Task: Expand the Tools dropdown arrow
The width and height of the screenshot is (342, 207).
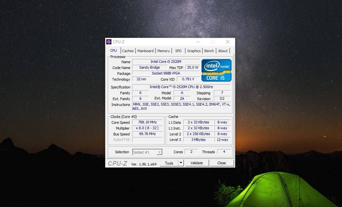Action: click(x=181, y=163)
